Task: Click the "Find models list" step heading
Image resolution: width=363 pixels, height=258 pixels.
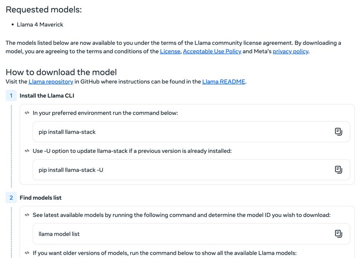Action: point(40,198)
